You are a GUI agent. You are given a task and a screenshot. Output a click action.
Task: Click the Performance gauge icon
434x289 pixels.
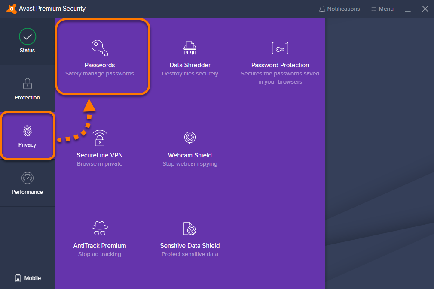28,178
